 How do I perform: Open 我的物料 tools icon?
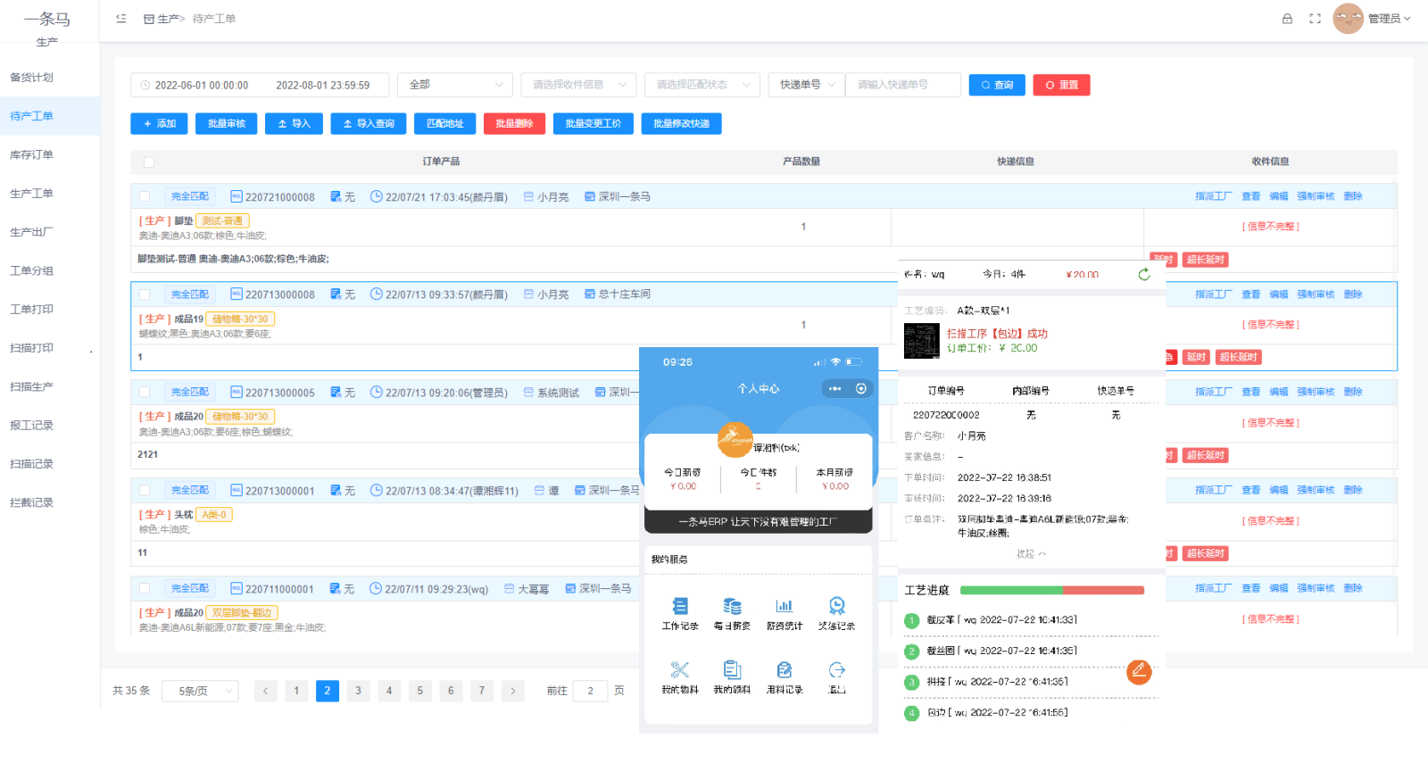pyautogui.click(x=680, y=669)
